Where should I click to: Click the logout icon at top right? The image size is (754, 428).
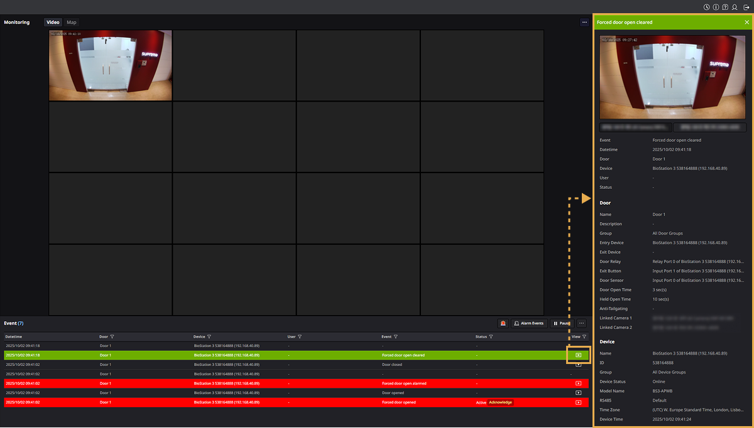pos(745,7)
